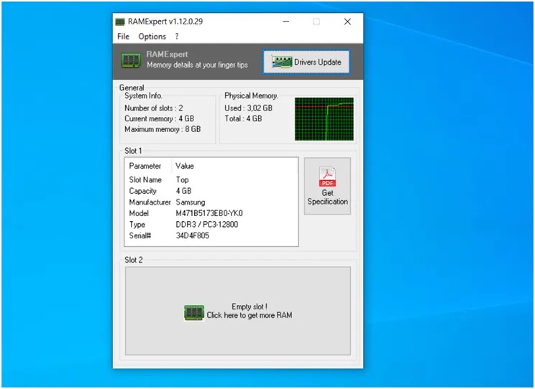
Task: Minimize the RAMExpert window
Action: (x=286, y=22)
